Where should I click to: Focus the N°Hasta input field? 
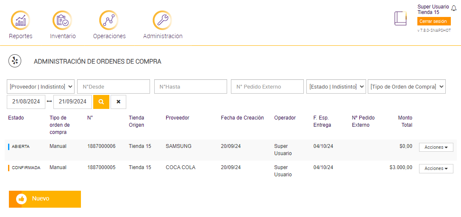[x=191, y=86]
